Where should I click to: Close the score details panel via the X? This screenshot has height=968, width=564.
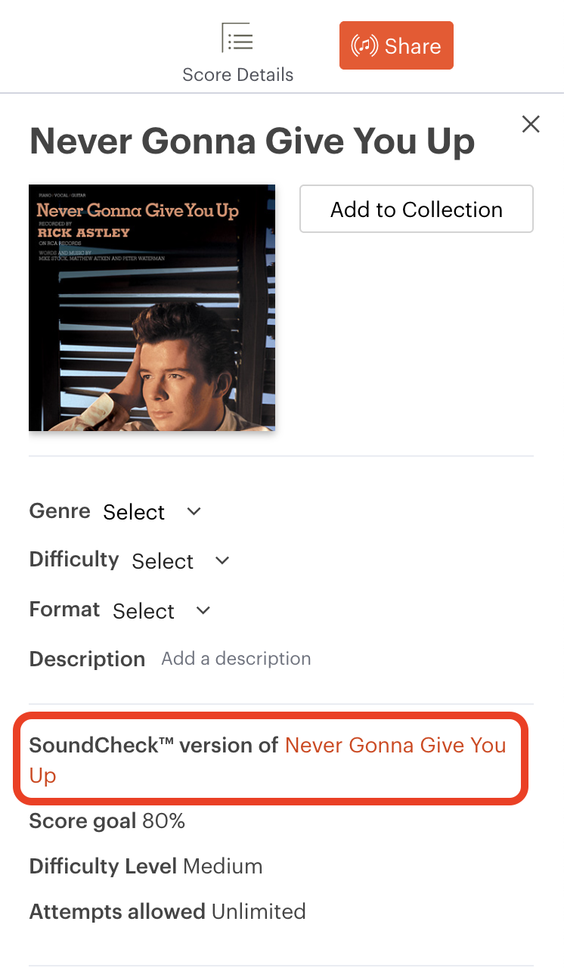click(x=531, y=124)
